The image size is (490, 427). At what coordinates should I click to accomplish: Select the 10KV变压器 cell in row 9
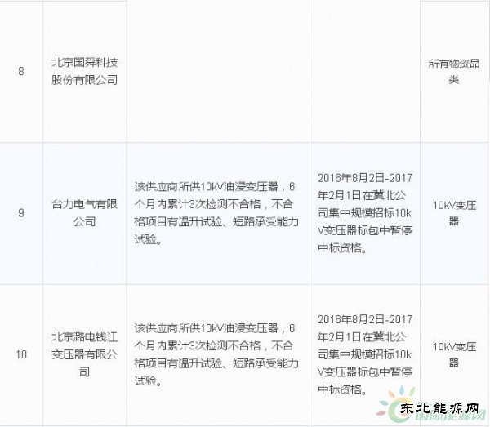point(454,214)
